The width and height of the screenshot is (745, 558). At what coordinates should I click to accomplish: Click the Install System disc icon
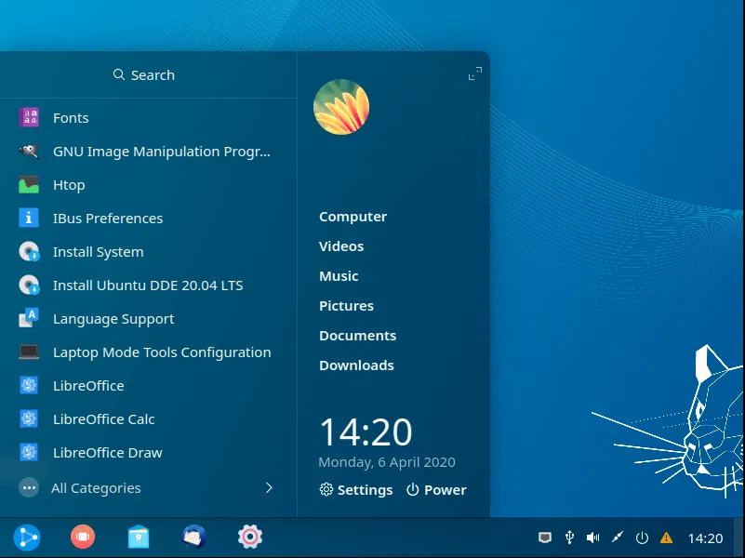coord(29,252)
